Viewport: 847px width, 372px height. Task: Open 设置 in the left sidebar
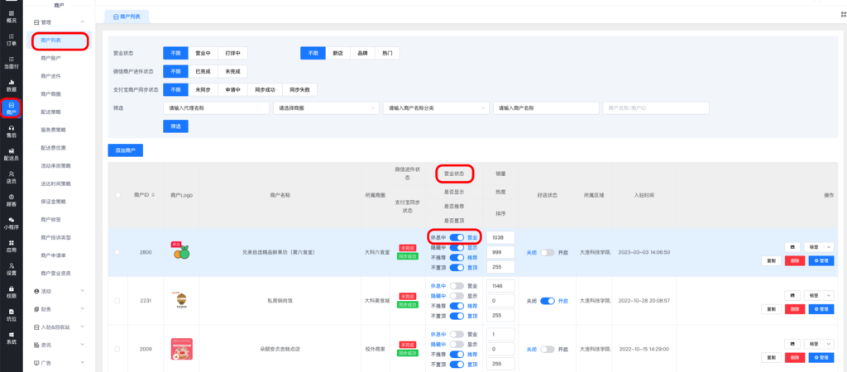pyautogui.click(x=11, y=268)
